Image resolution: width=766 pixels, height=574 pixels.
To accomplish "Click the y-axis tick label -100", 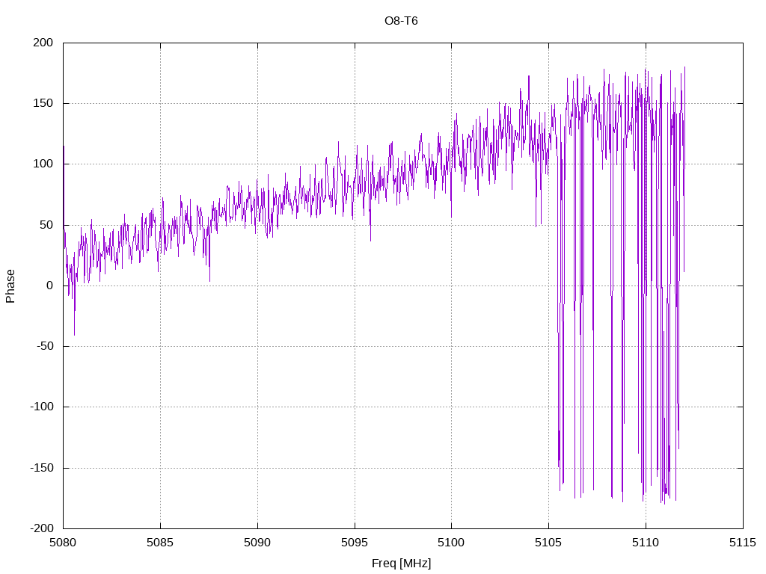I will coord(42,407).
